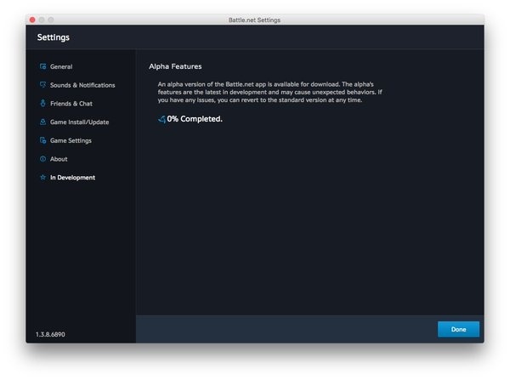
Task: Select the Friends & Chat section
Action: tap(71, 104)
